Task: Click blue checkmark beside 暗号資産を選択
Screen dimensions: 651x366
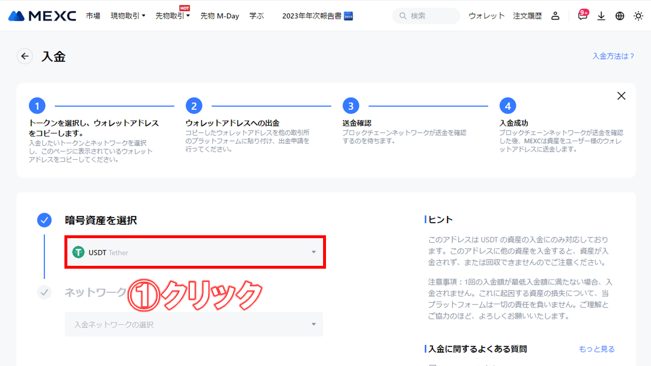Action: pyautogui.click(x=44, y=220)
